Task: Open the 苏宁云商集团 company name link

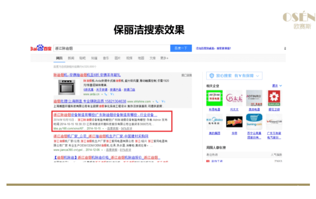Action: click(254, 135)
